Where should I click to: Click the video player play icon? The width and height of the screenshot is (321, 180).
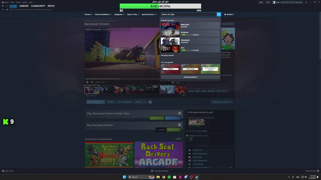click(x=87, y=82)
